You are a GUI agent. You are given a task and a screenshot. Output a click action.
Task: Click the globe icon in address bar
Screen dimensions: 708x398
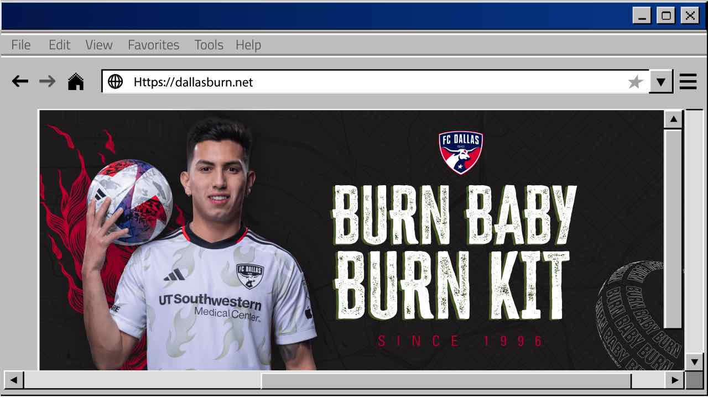pos(115,82)
